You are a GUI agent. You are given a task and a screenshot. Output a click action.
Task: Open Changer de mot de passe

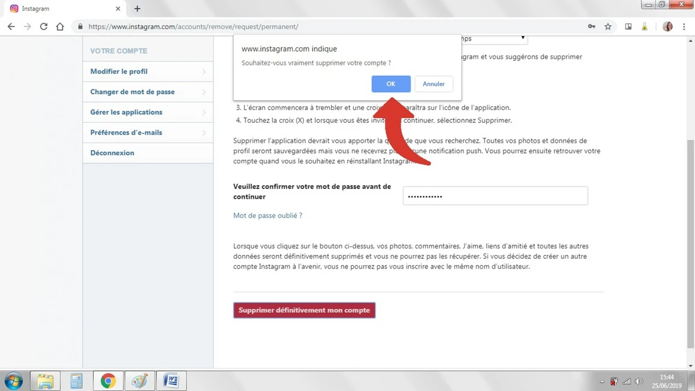[133, 92]
